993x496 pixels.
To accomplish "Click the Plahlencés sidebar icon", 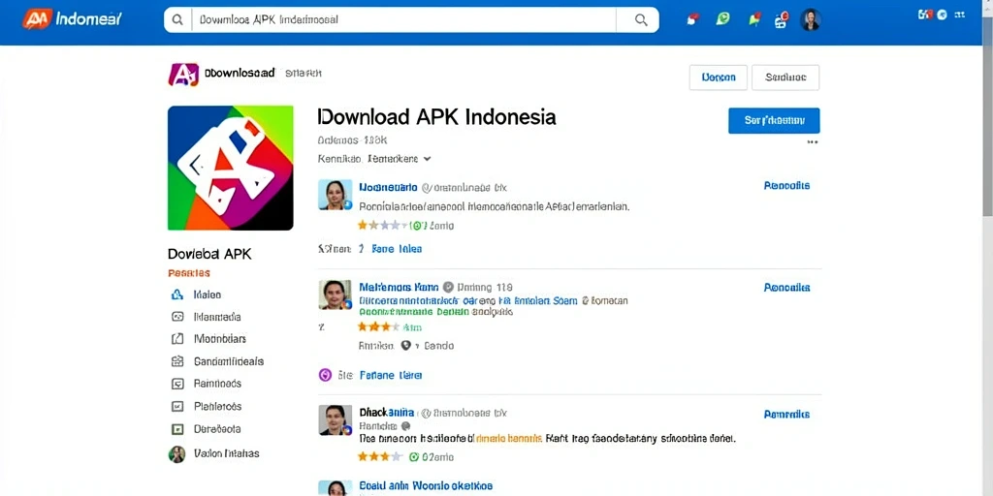I will coord(178,406).
